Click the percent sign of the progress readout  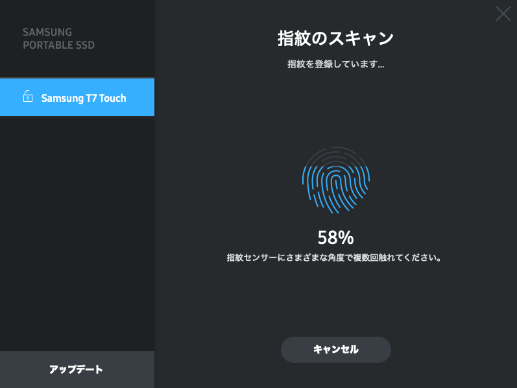346,237
